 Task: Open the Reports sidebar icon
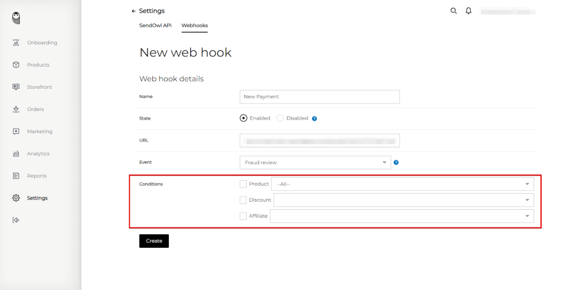click(x=16, y=176)
